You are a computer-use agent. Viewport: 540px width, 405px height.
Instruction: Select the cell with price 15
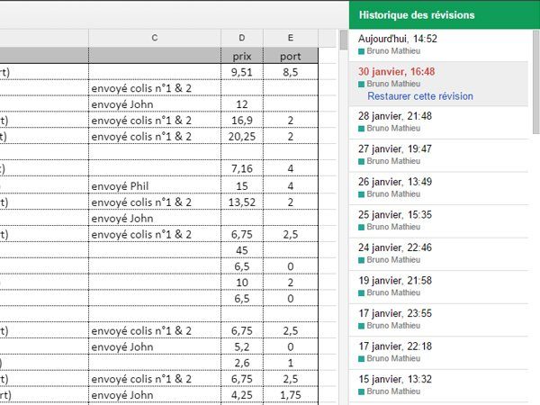coord(242,186)
